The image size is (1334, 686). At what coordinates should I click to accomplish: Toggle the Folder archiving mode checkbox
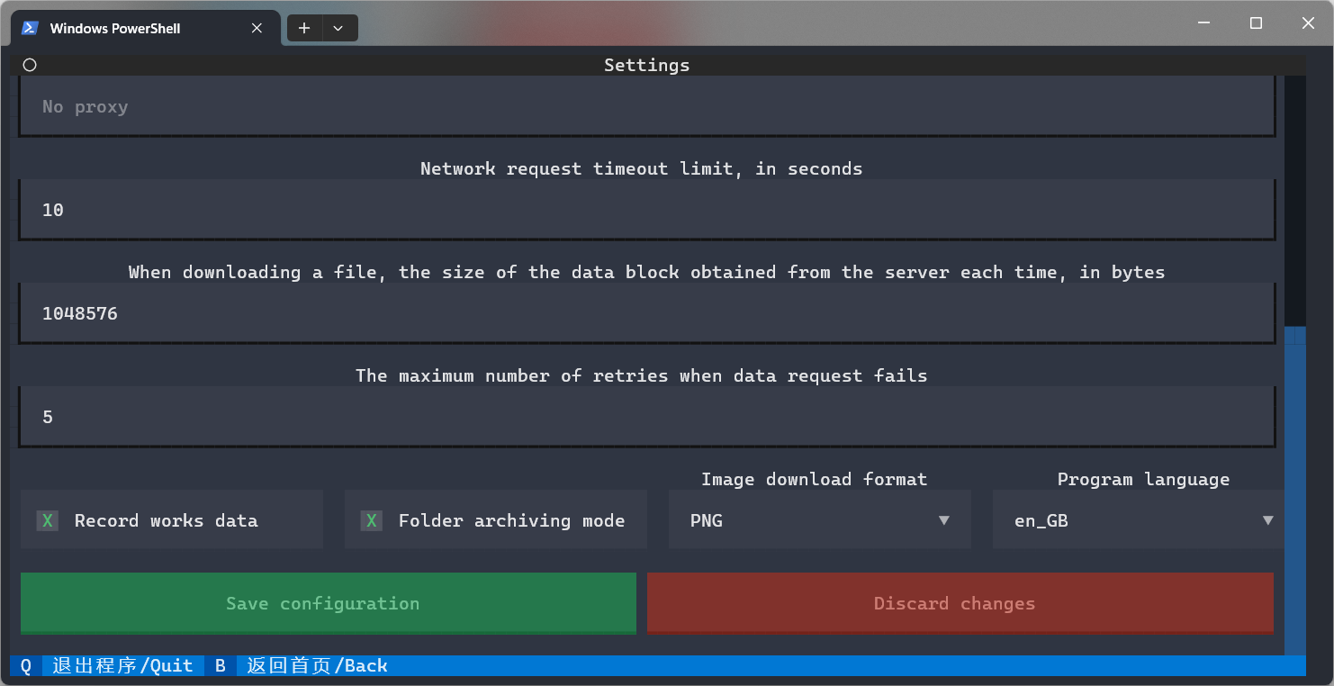[371, 520]
